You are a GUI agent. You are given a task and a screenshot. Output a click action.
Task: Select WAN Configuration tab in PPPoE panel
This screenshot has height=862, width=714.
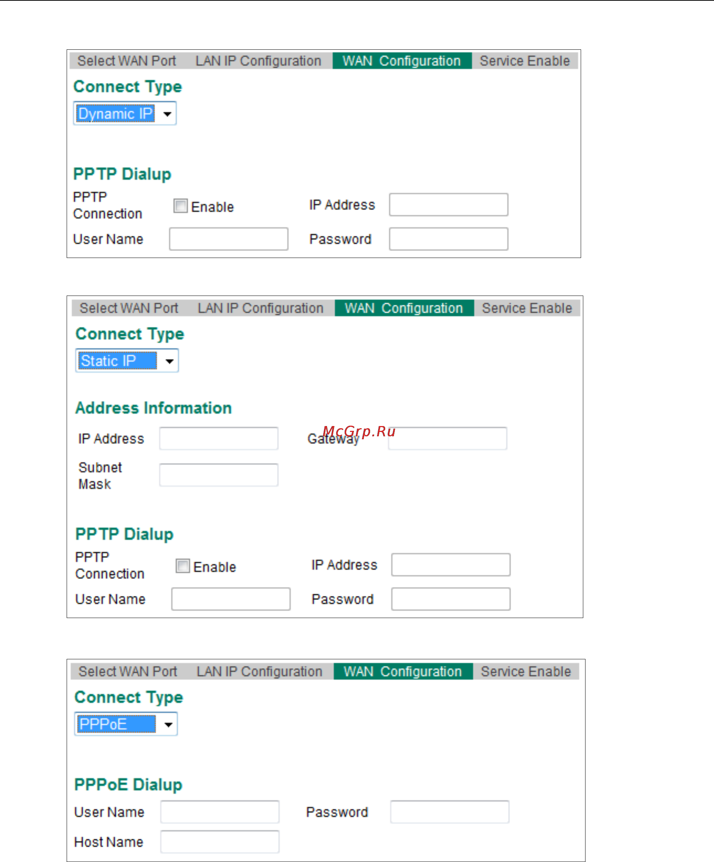coord(403,671)
